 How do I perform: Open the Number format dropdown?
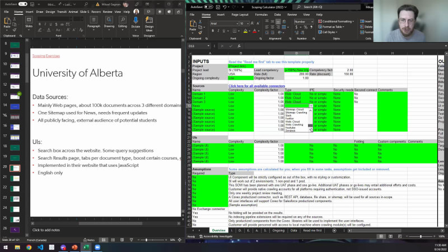[312, 22]
